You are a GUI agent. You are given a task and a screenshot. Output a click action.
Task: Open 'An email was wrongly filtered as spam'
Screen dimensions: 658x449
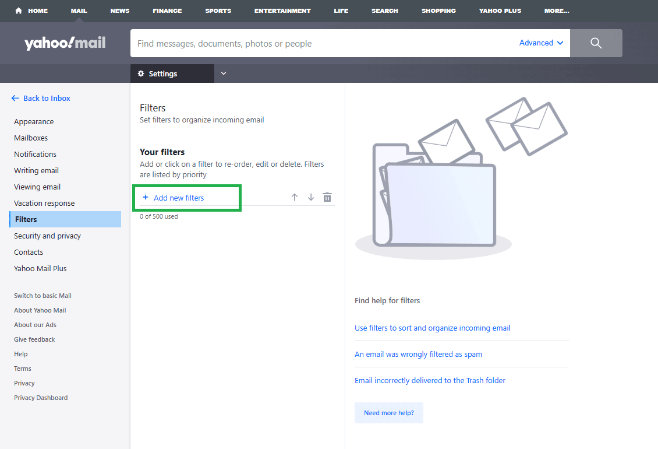419,355
